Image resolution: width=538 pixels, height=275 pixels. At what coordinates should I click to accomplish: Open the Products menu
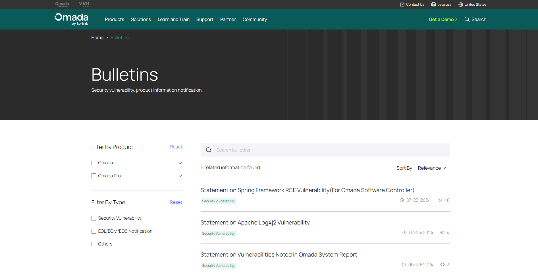tap(115, 19)
